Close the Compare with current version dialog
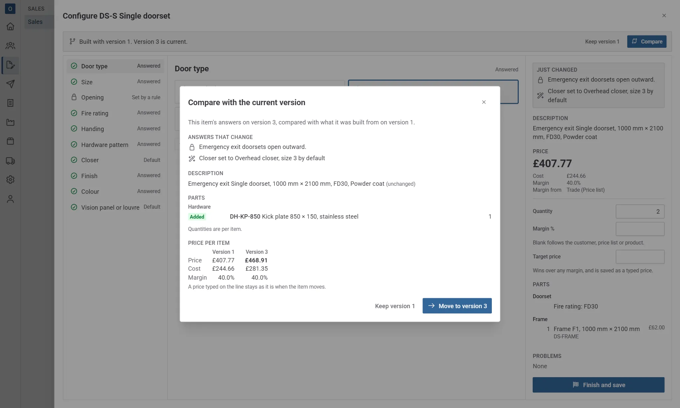This screenshot has width=680, height=408. [484, 102]
